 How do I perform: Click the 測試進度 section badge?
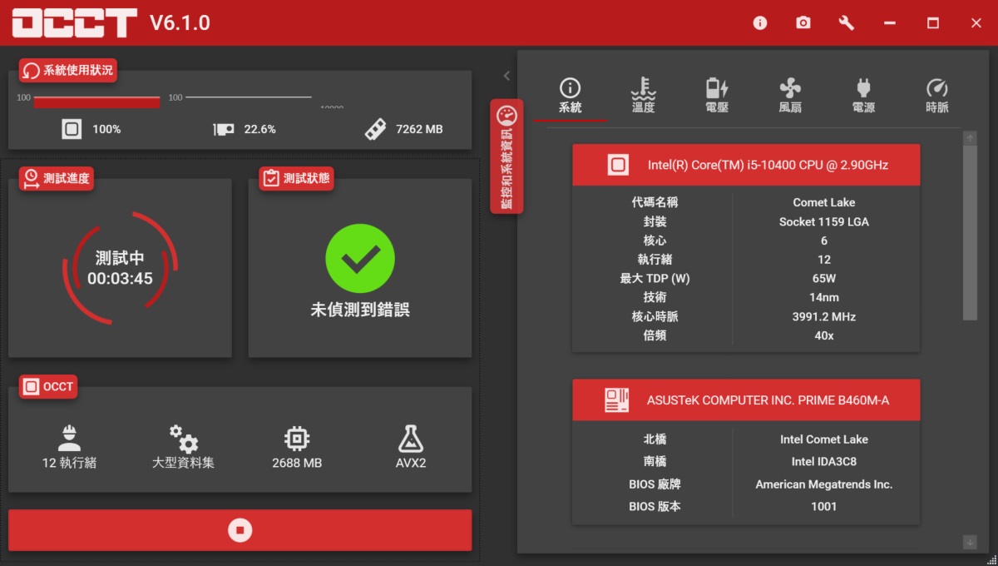pyautogui.click(x=57, y=178)
